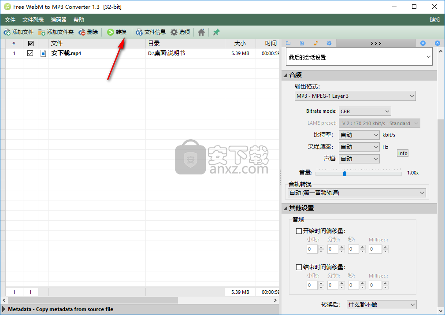Click the right arrow of the horizontal scrollbar
This screenshot has width=445, height=315.
(275, 300)
